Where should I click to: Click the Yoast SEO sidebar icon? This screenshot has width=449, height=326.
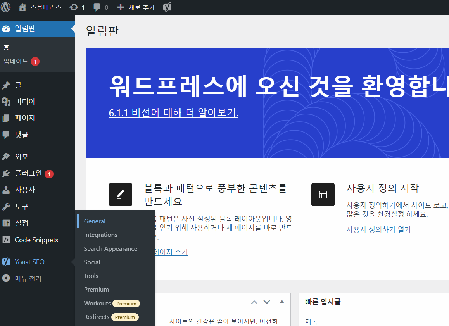[6, 262]
